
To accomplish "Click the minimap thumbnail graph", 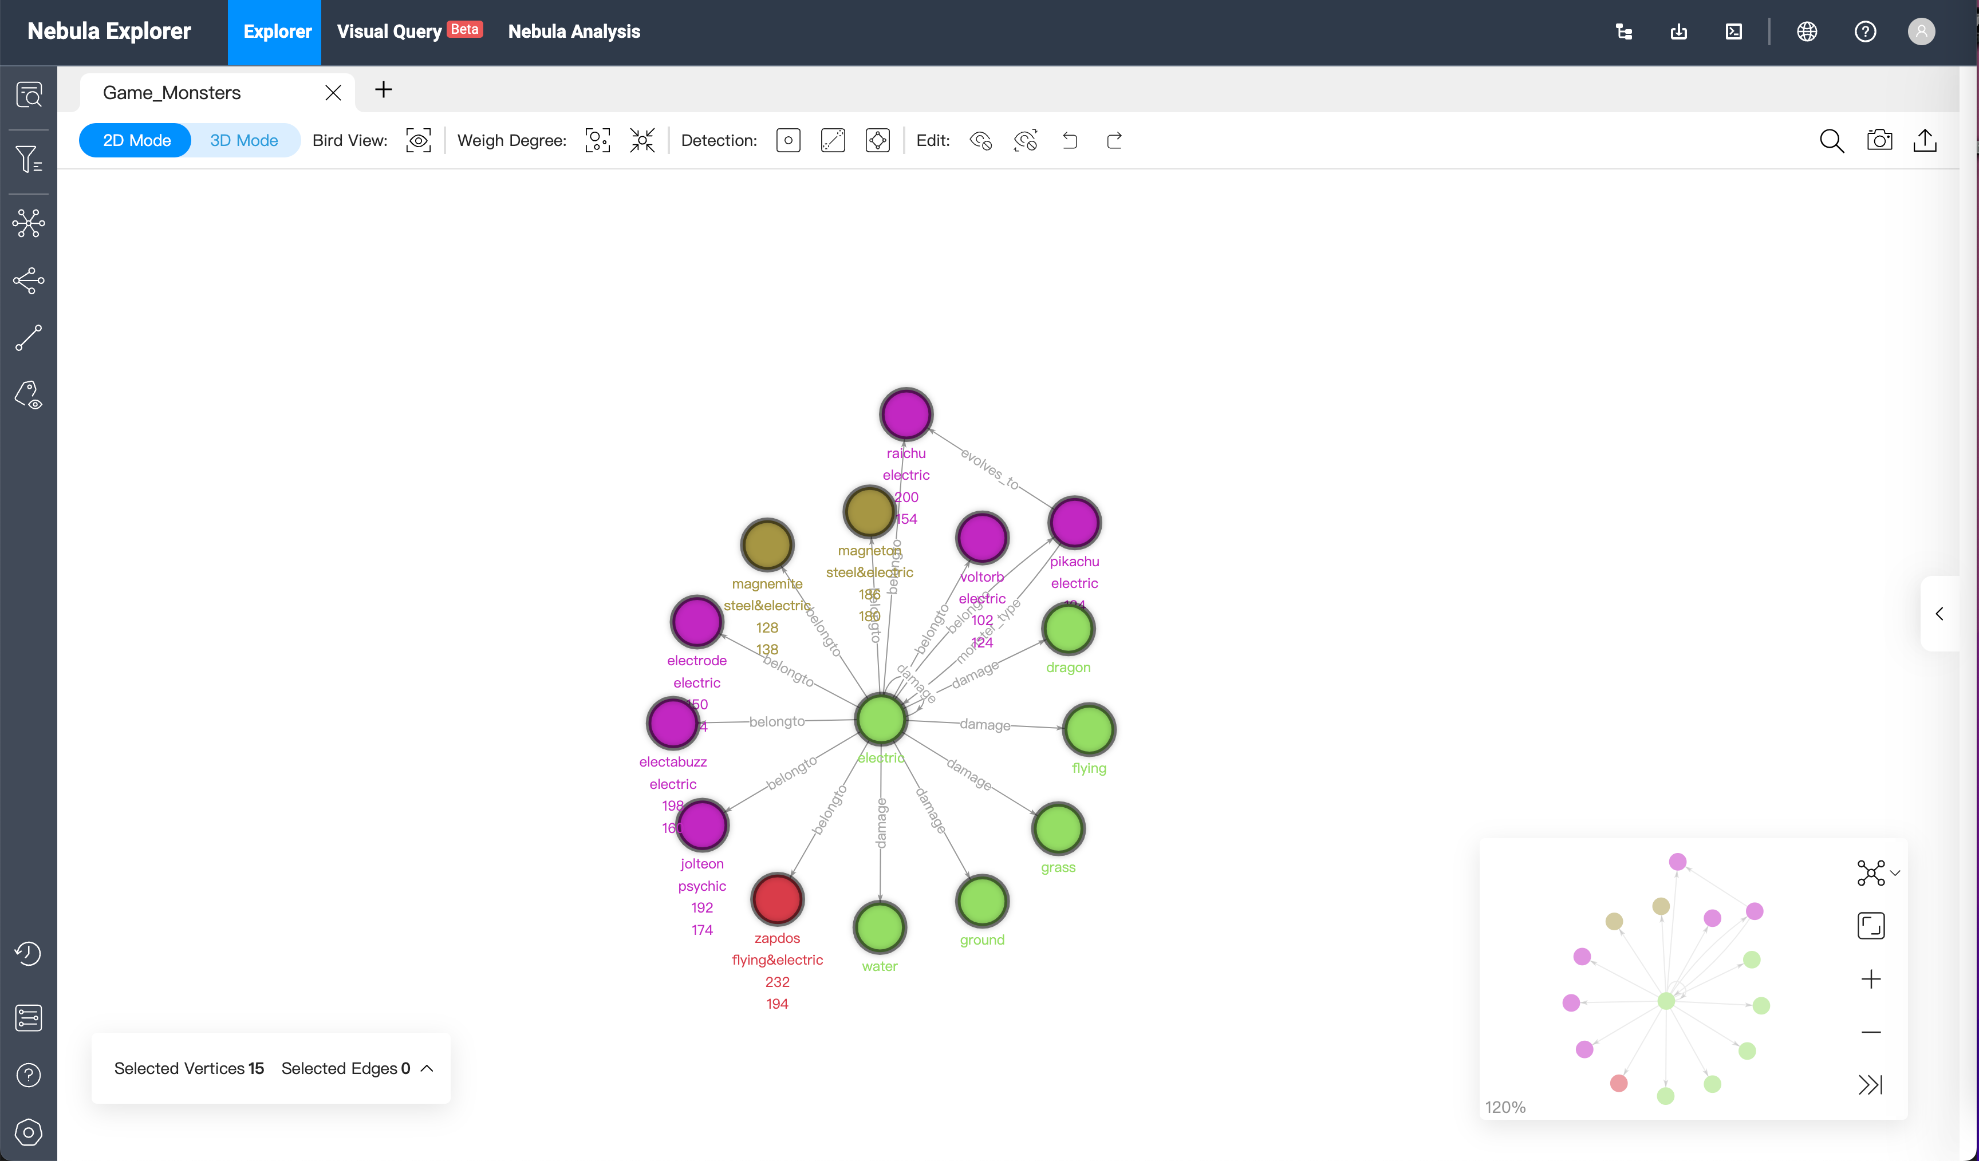I will pos(1666,978).
